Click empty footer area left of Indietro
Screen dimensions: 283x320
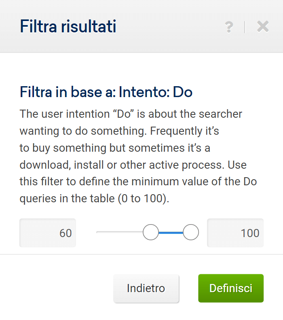[57, 288]
